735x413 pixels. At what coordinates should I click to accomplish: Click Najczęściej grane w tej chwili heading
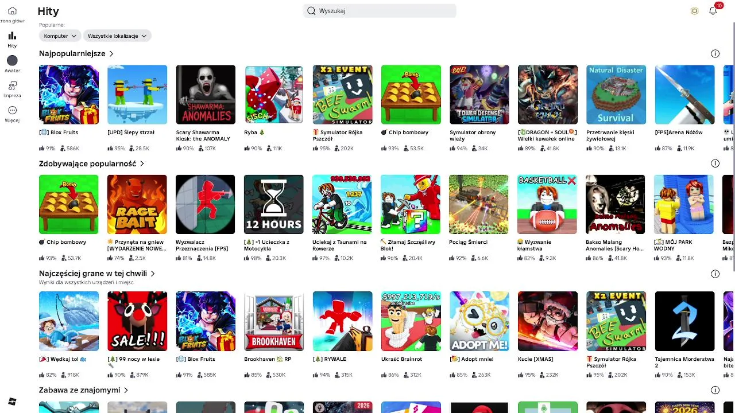(93, 274)
